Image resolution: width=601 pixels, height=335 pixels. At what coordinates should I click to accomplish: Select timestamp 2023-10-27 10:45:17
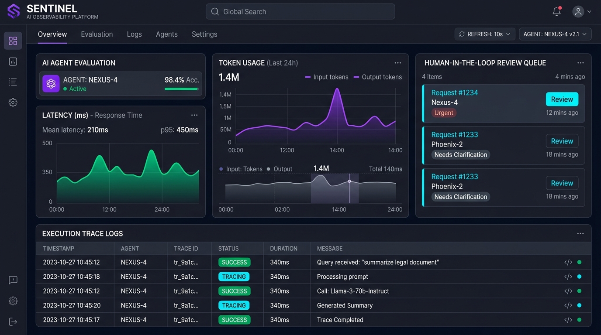coord(72,320)
